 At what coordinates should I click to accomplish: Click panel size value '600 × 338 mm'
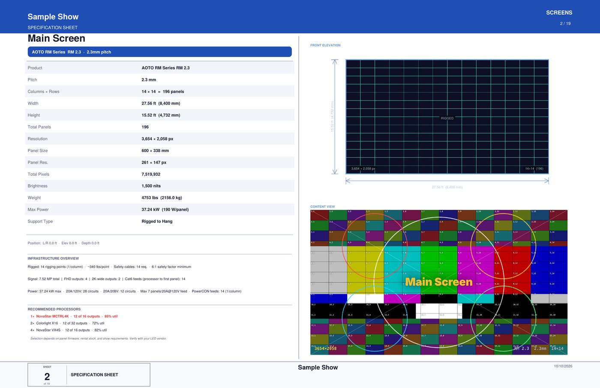pos(155,151)
